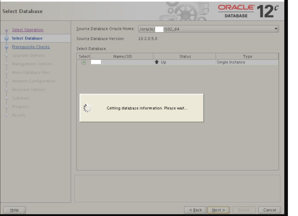Click the Finish button

[244, 210]
